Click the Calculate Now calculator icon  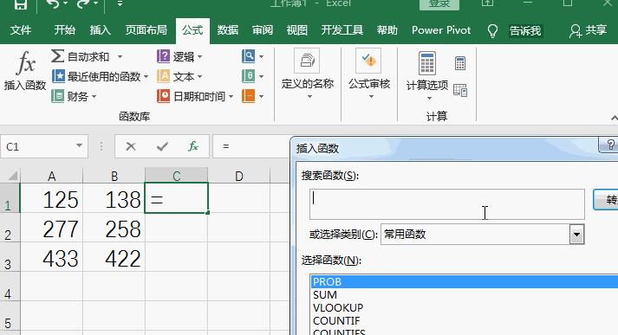(460, 63)
